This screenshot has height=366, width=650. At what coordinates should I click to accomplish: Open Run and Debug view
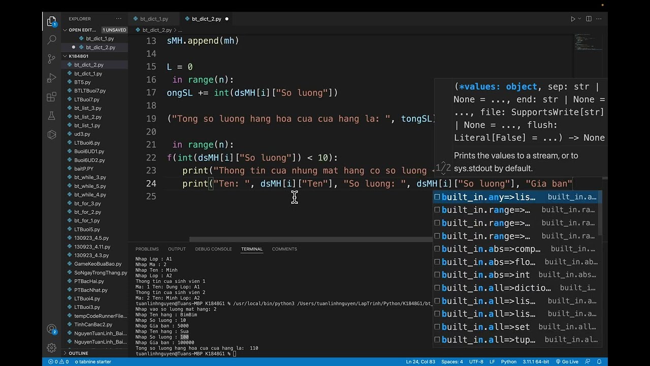pos(51,78)
